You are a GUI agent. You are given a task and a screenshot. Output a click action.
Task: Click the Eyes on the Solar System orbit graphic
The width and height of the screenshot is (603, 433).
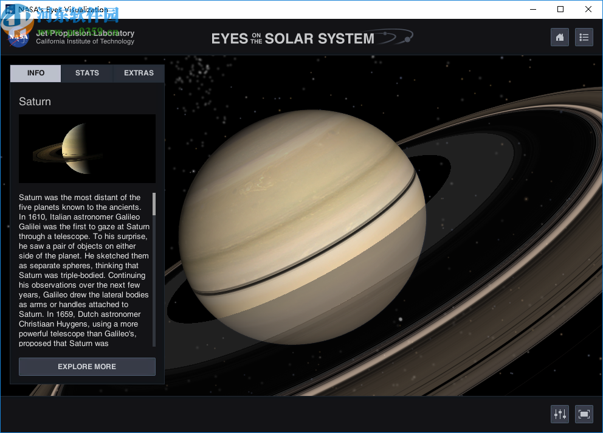[395, 36]
